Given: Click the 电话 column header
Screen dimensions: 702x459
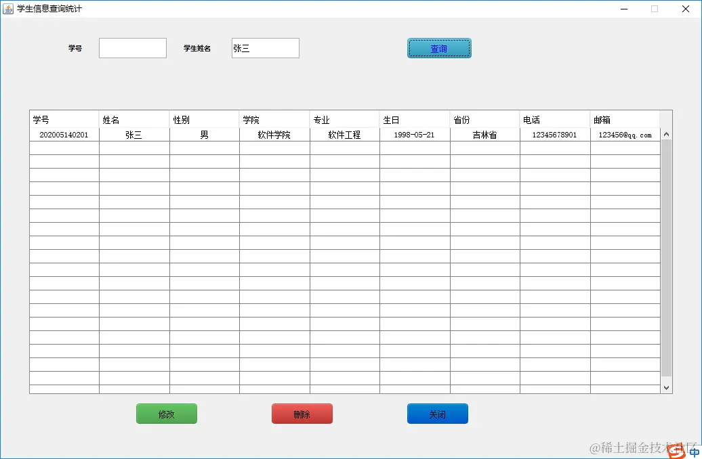Looking at the screenshot, I should coord(555,119).
